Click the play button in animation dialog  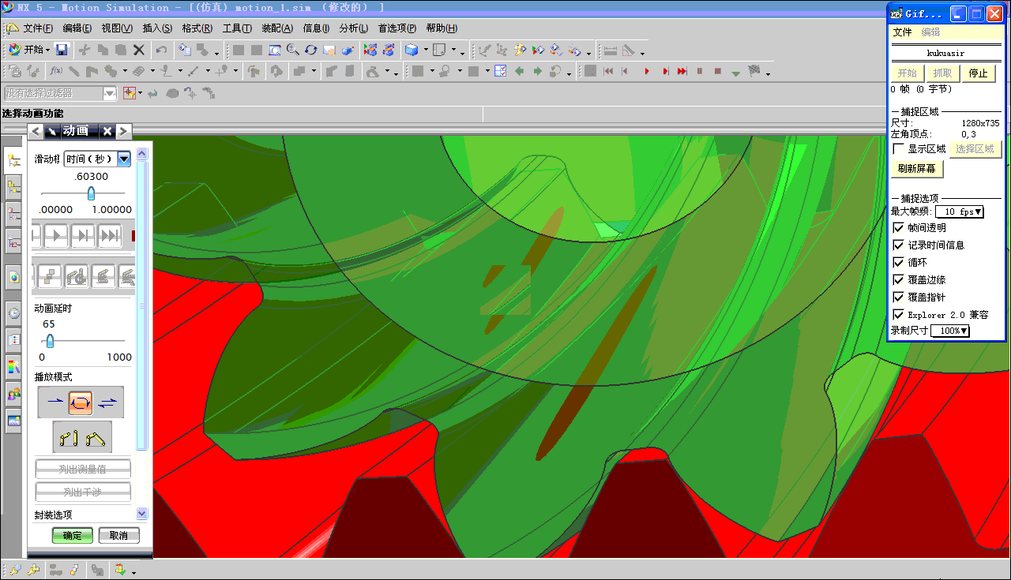point(56,234)
